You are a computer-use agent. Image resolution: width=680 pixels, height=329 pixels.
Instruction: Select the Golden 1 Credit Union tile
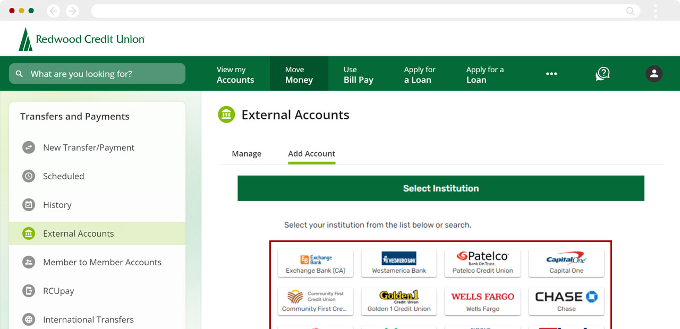pyautogui.click(x=399, y=301)
